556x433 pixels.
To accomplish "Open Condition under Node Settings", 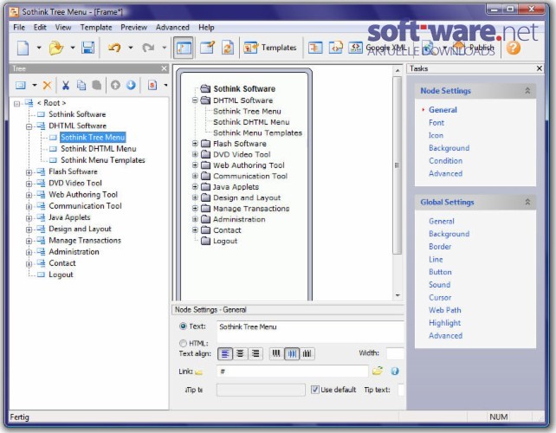I will pyautogui.click(x=445, y=161).
